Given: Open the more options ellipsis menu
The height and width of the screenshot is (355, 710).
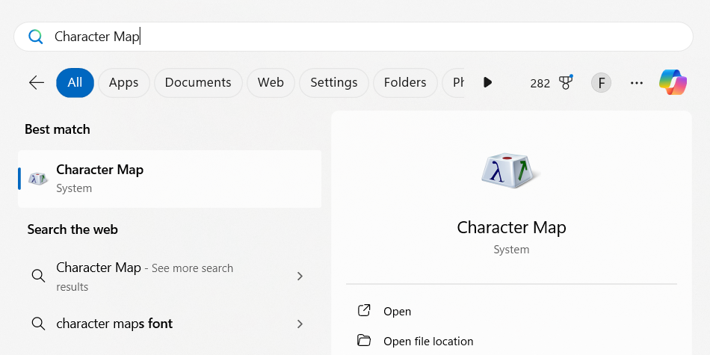Looking at the screenshot, I should pos(637,82).
